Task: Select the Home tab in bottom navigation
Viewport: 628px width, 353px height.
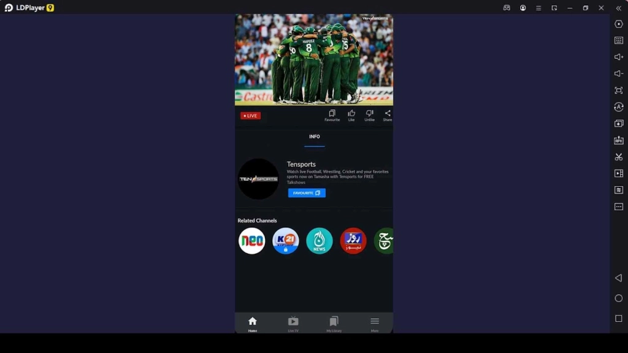Action: pyautogui.click(x=252, y=323)
